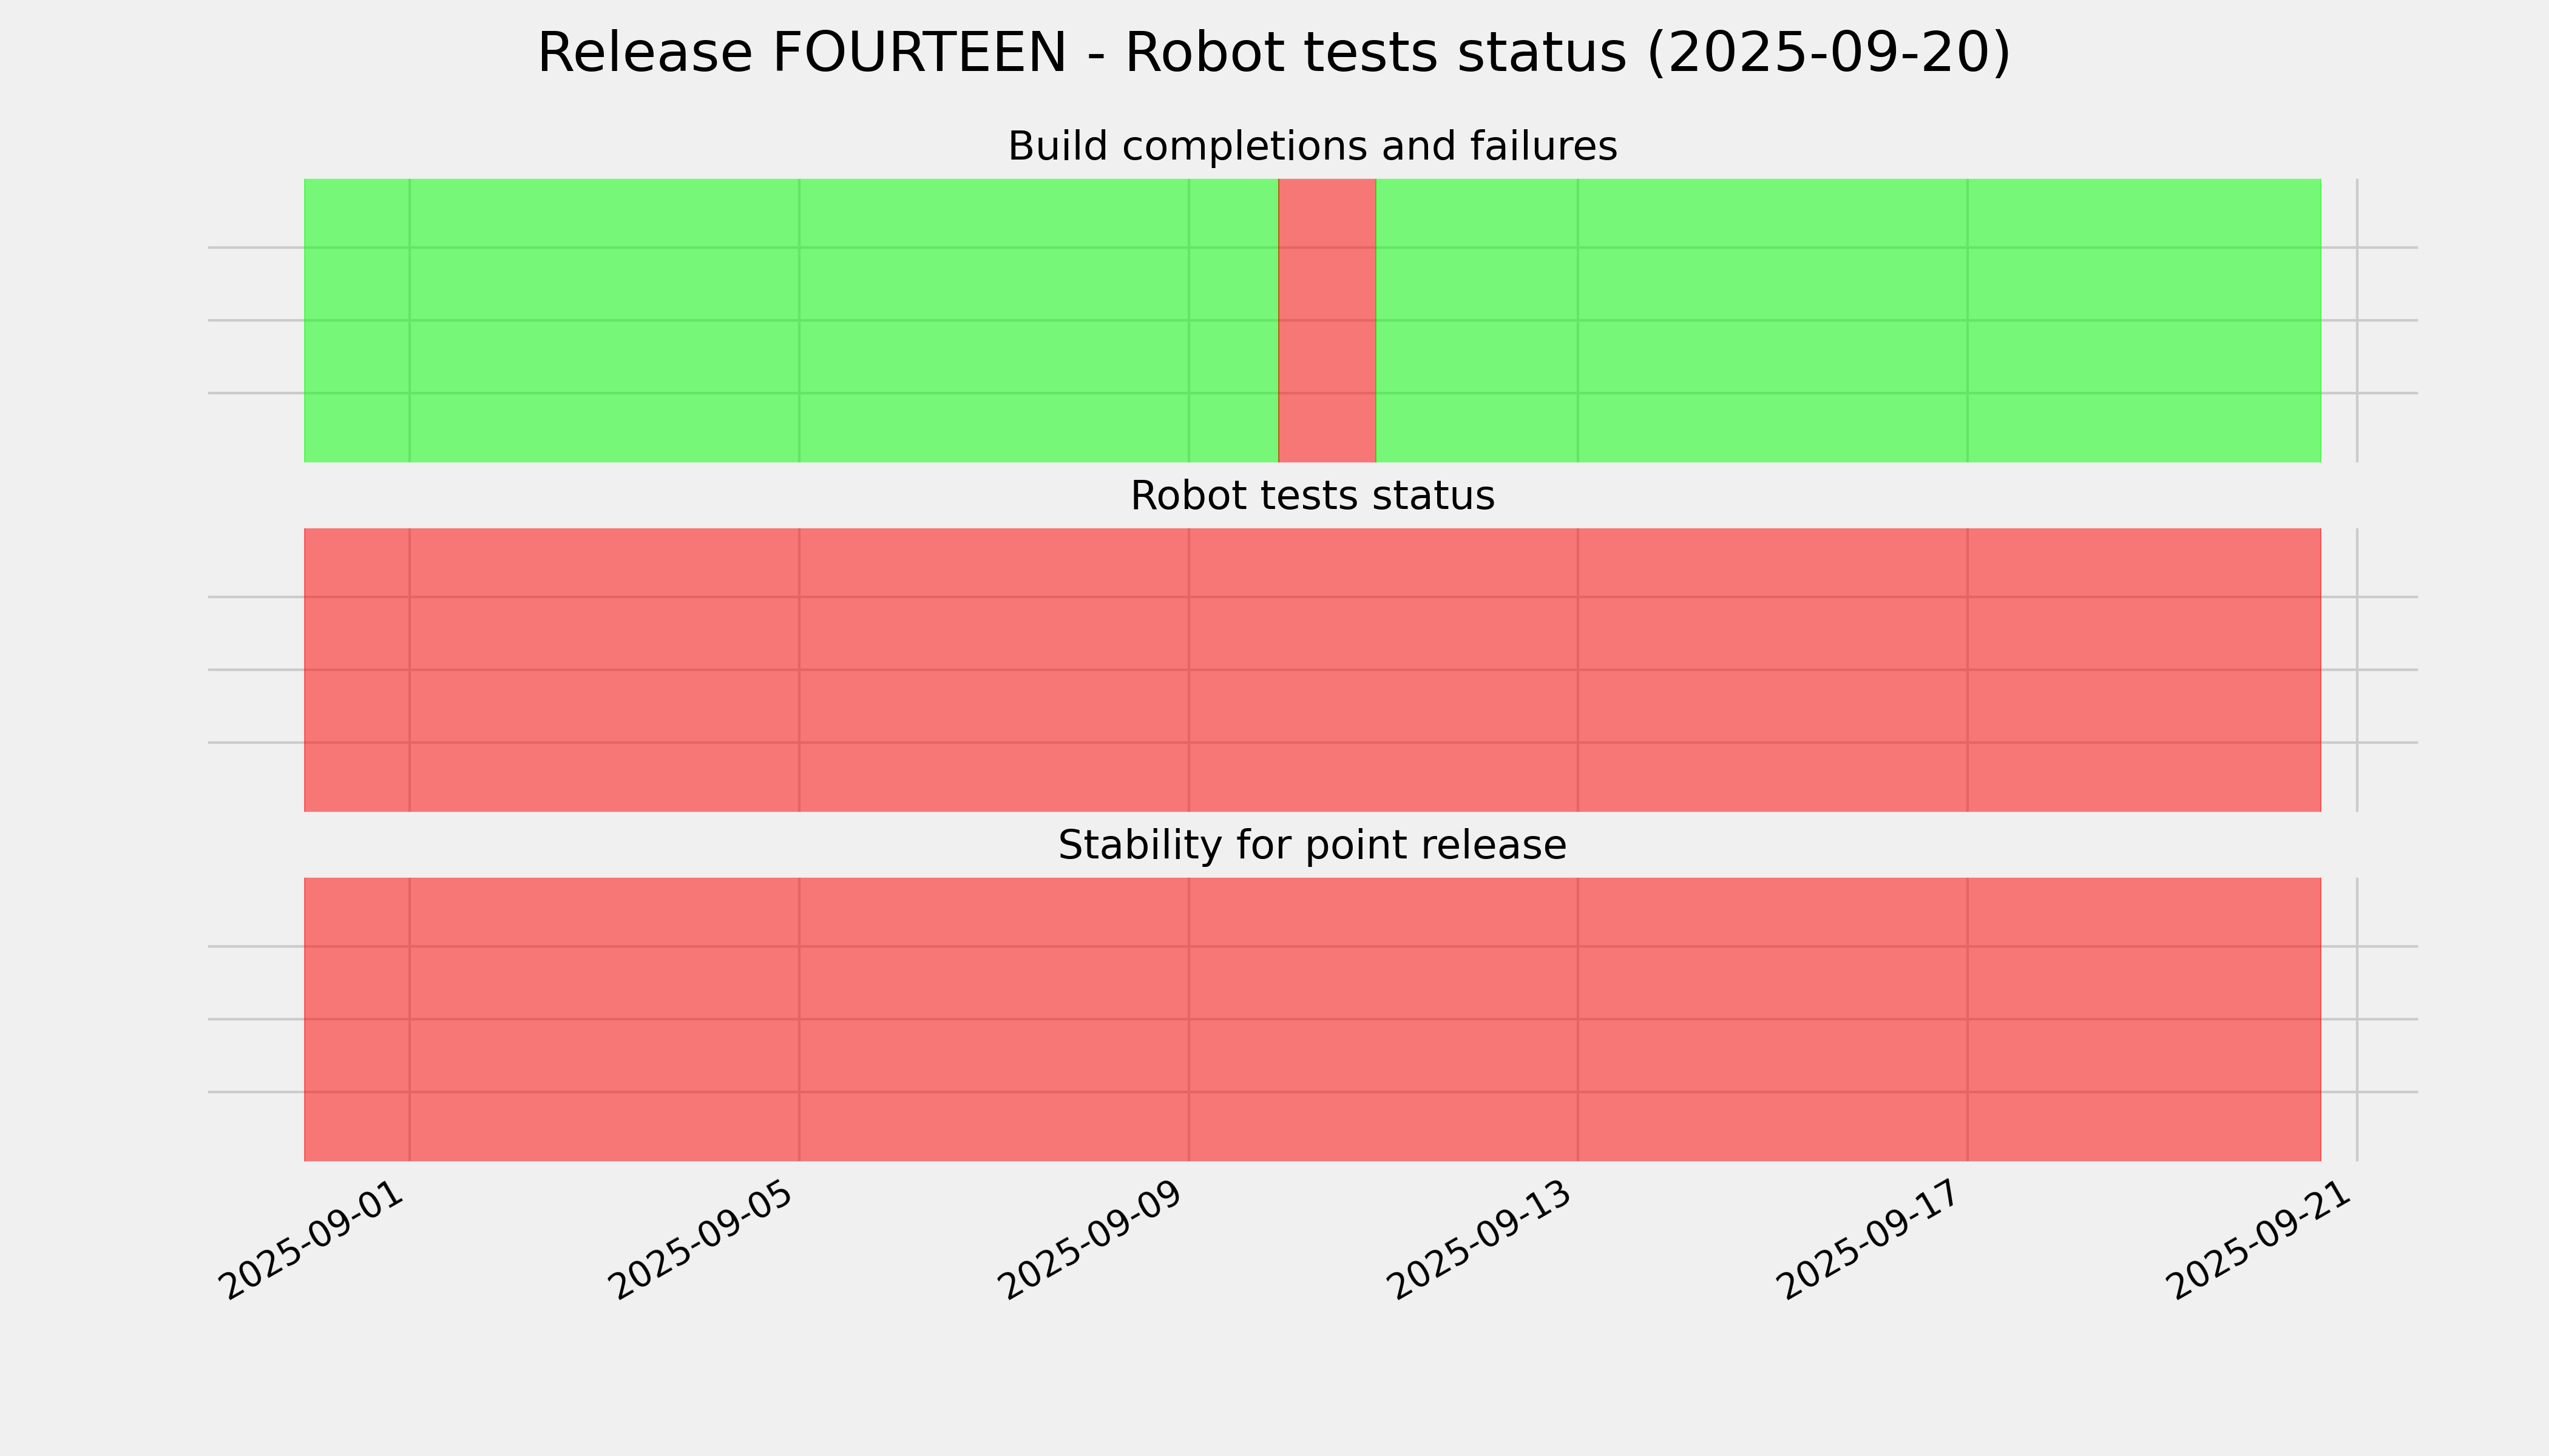Click the date '(2025-09-20)' in the main title
This screenshot has height=1456, width=2549.
click(x=1828, y=53)
